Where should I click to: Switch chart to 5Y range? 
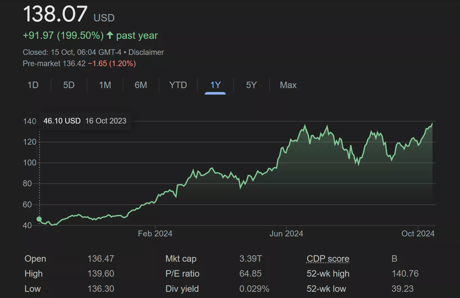click(251, 85)
